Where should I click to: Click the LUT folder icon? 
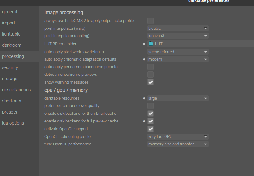tap(151, 44)
